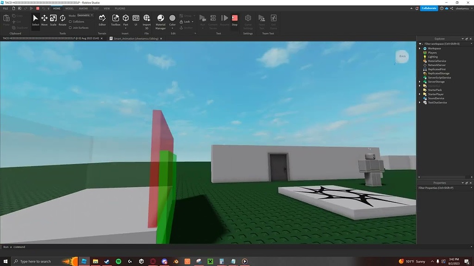Expand the Workspace tree item
This screenshot has height=266, width=474.
click(x=419, y=48)
